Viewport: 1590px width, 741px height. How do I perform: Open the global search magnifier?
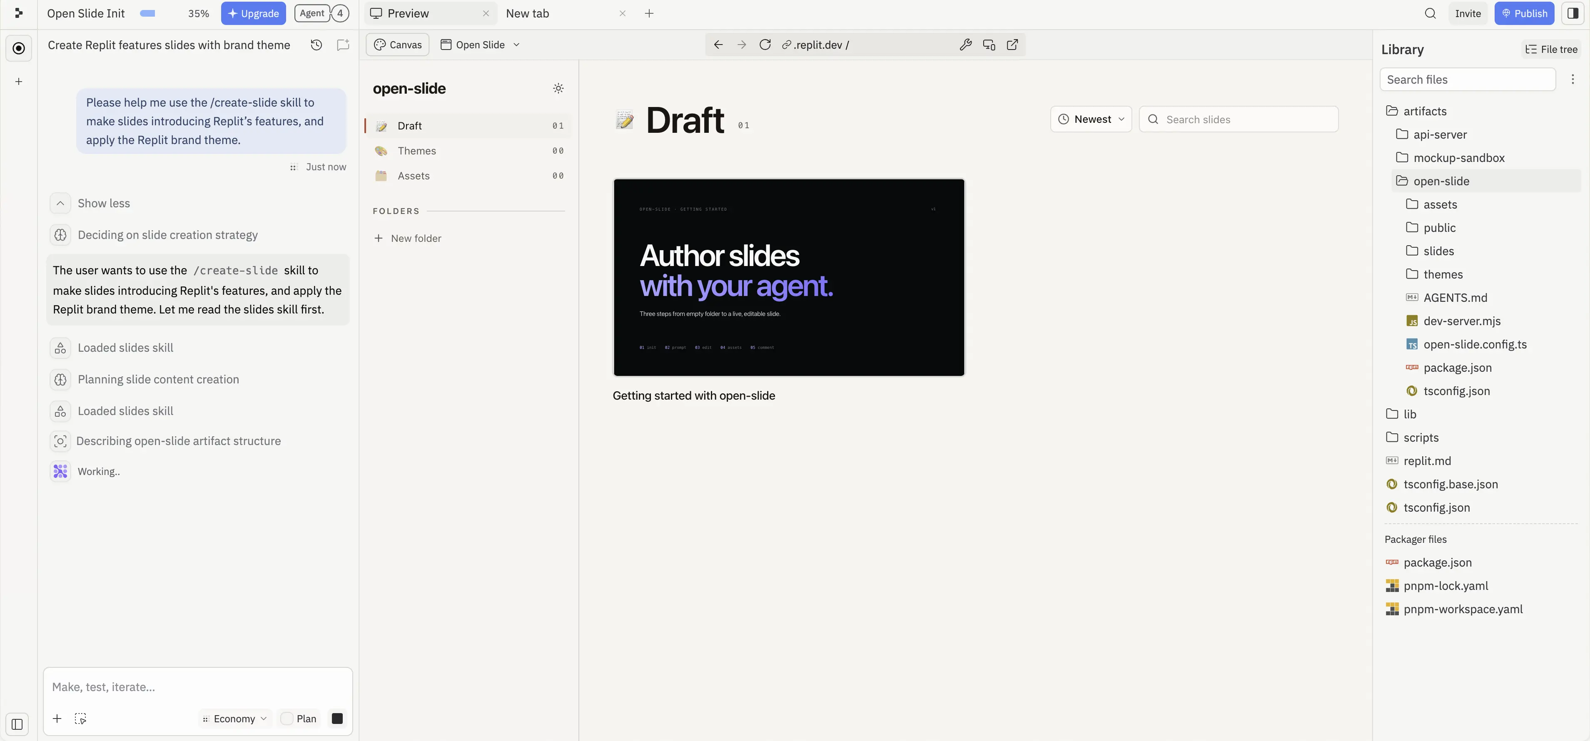(1430, 13)
